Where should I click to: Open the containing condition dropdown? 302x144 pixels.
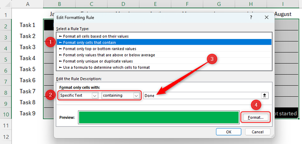137,96
